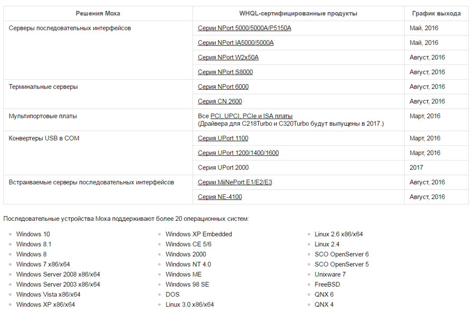Open the MiiNePort E1/E2/E3 series link
The height and width of the screenshot is (318, 475).
(235, 182)
